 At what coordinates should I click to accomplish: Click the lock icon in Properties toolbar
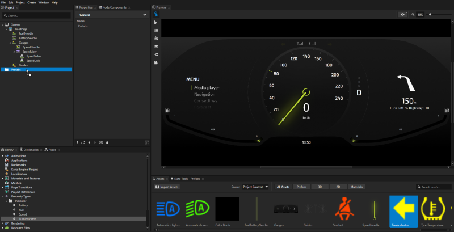(107, 142)
